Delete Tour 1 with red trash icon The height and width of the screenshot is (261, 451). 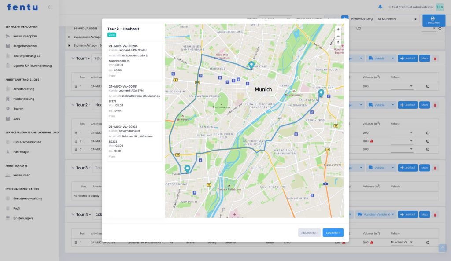(435, 58)
